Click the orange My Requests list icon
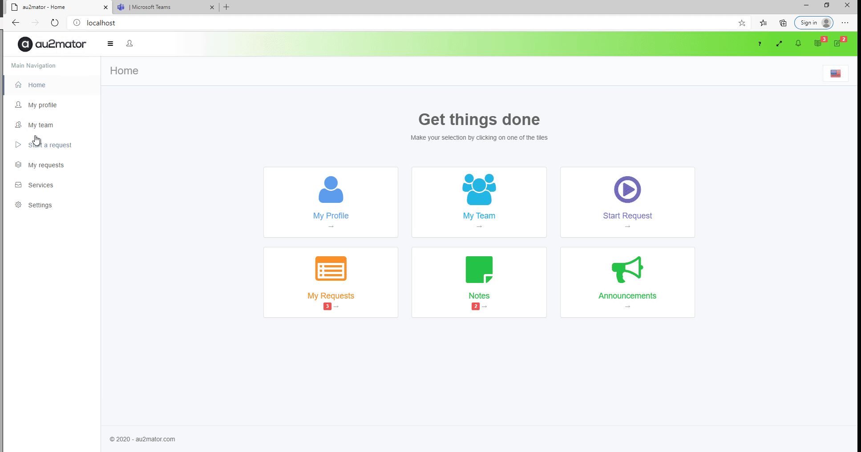The image size is (861, 452). 331,269
